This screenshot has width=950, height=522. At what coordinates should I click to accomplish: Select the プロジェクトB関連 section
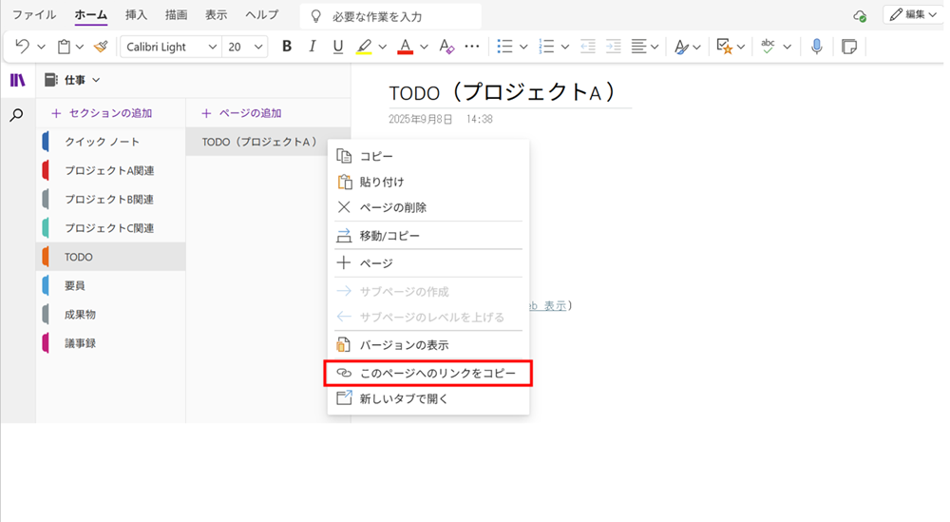(111, 200)
